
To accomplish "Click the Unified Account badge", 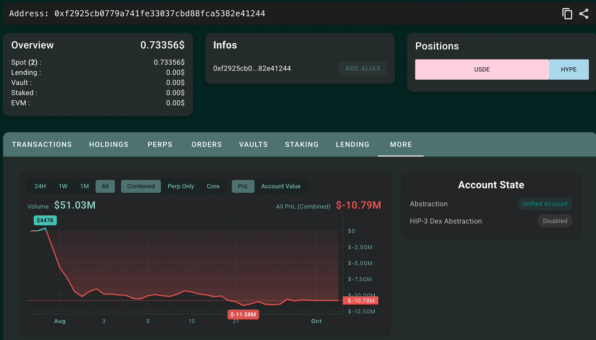I will click(545, 204).
